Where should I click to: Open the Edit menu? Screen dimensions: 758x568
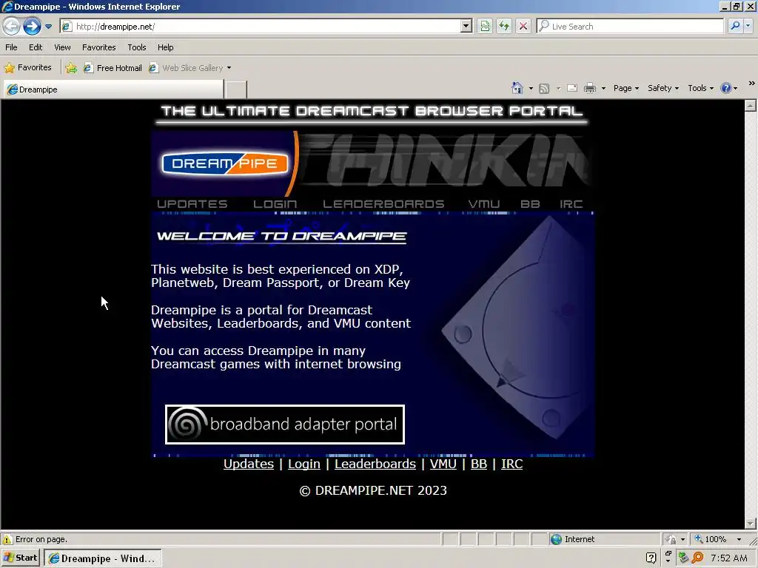(x=36, y=47)
